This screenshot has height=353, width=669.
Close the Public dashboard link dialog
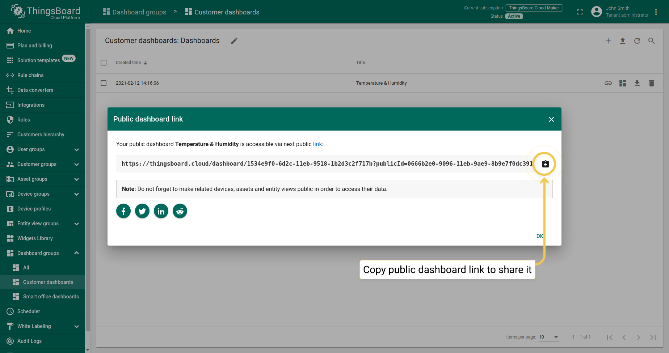[551, 119]
